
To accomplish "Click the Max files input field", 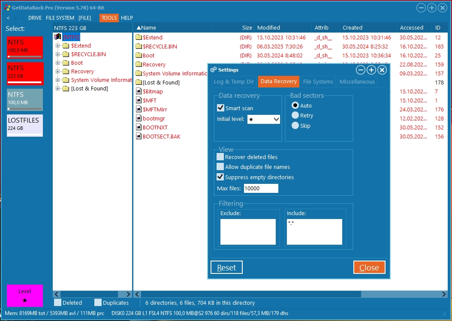I will (x=261, y=189).
